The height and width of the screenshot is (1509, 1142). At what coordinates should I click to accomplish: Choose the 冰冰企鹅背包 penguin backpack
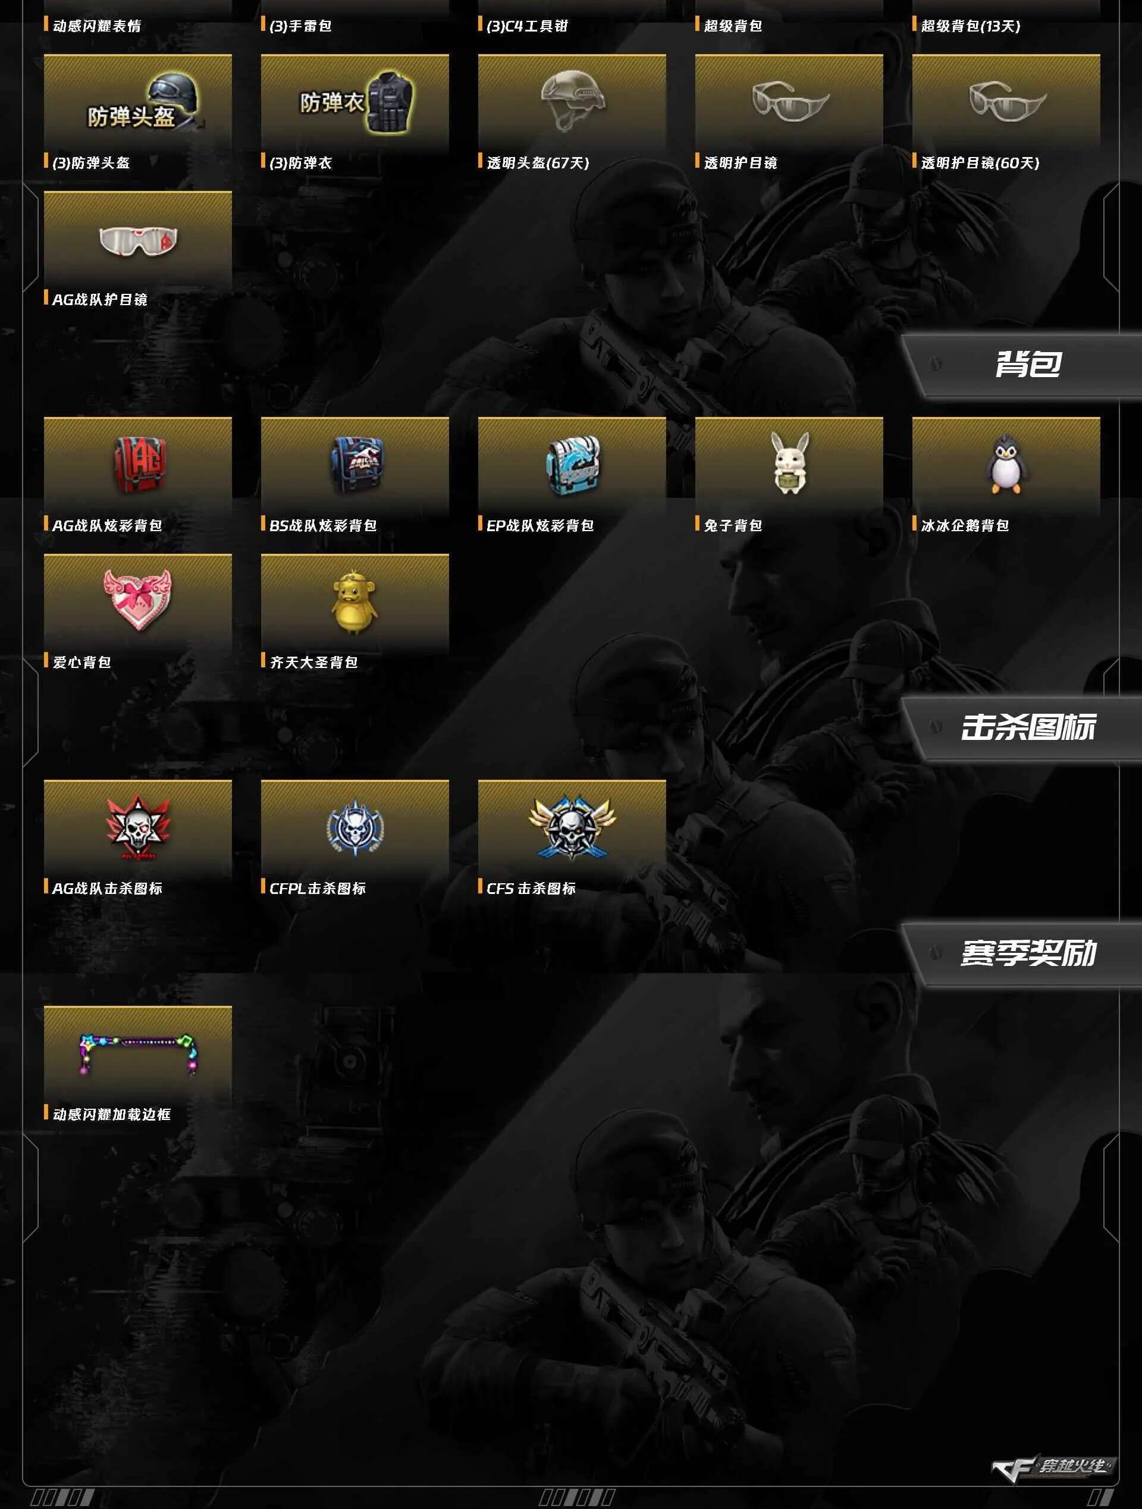pyautogui.click(x=1006, y=465)
